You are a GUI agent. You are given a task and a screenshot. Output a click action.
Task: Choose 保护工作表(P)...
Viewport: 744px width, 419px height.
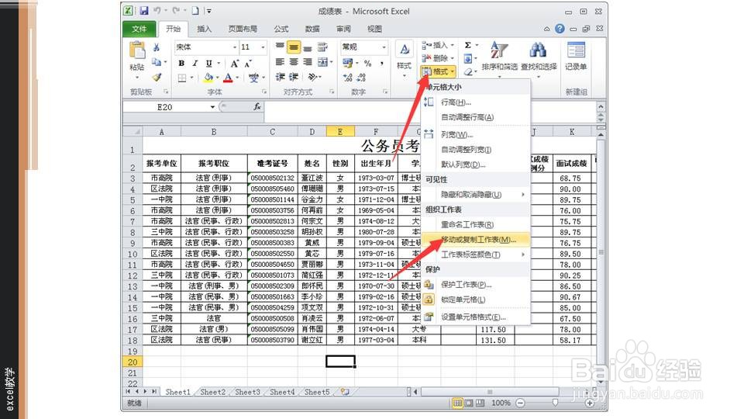[x=475, y=285]
